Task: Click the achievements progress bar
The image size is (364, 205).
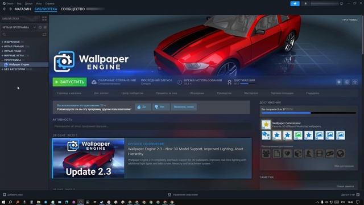Action: pyautogui.click(x=308, y=113)
